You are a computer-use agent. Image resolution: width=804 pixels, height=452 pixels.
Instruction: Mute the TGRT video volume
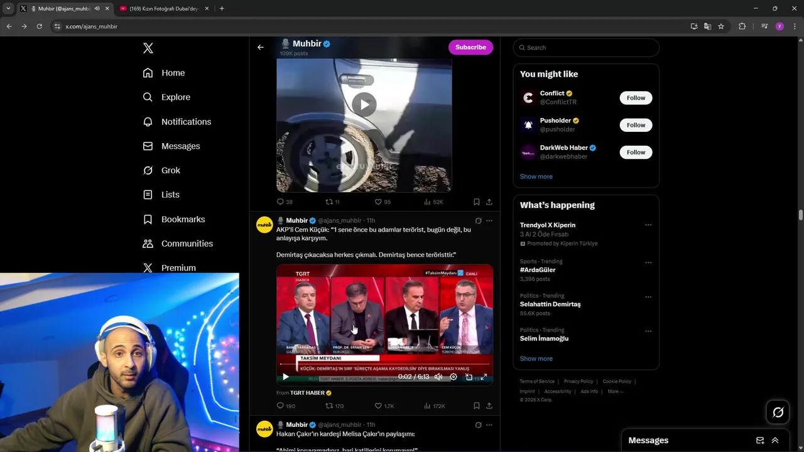(x=438, y=377)
